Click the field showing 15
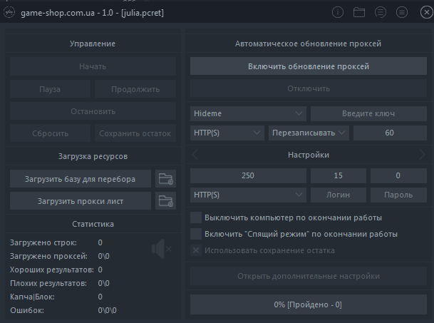 click(339, 175)
